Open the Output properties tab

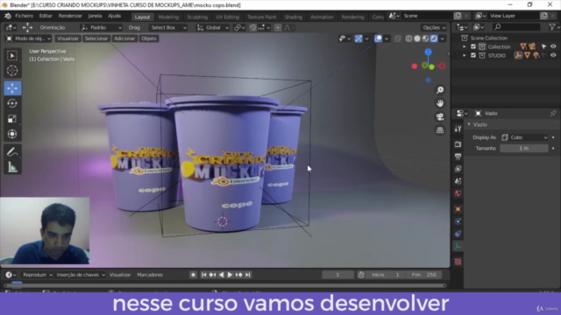tap(458, 157)
